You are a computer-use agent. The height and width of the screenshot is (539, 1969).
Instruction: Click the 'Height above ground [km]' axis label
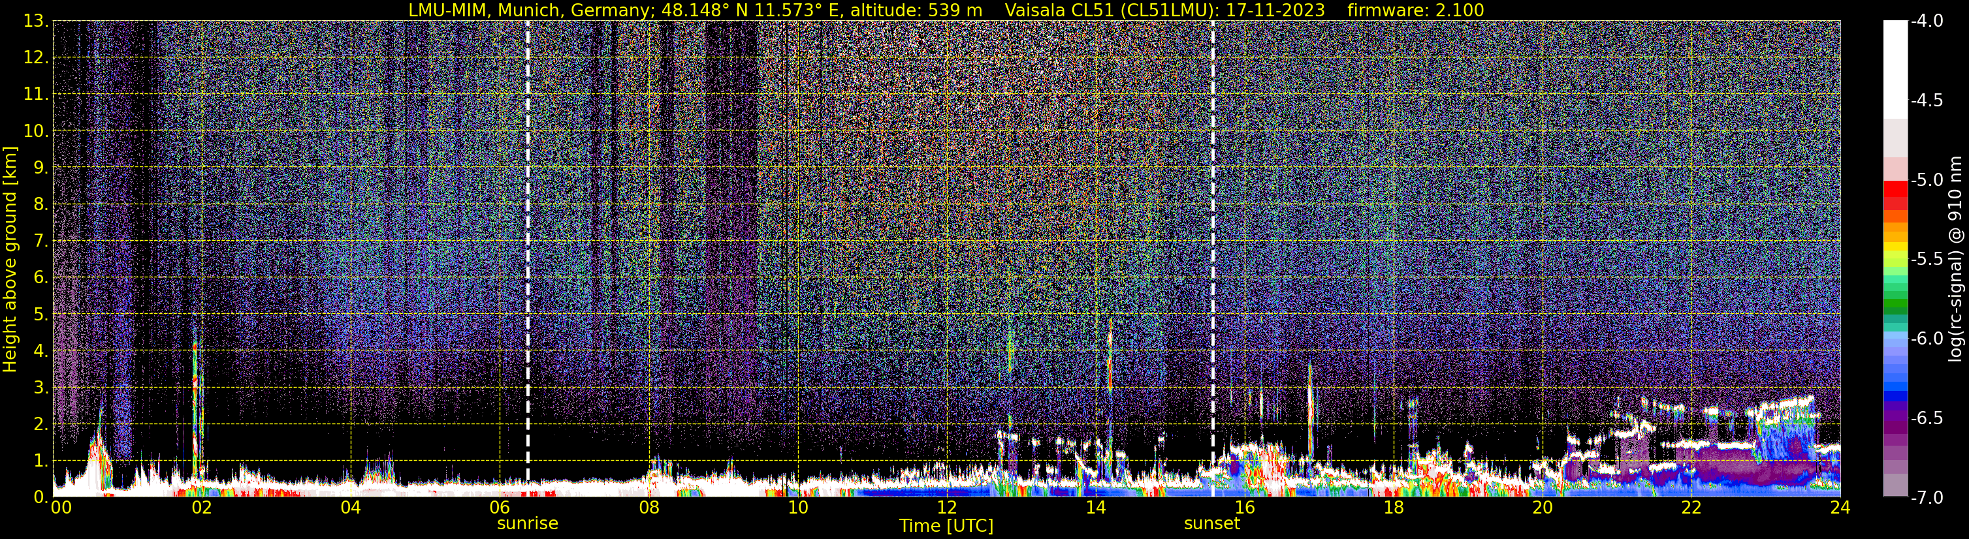point(10,260)
